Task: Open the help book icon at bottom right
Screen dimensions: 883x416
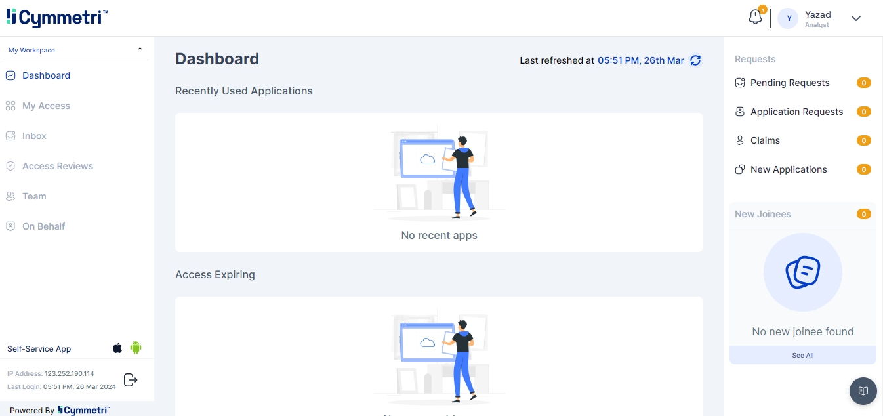Action: point(863,391)
